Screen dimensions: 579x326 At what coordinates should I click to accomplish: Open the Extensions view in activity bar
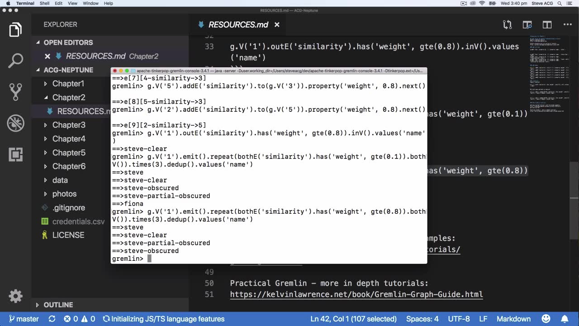click(x=15, y=154)
